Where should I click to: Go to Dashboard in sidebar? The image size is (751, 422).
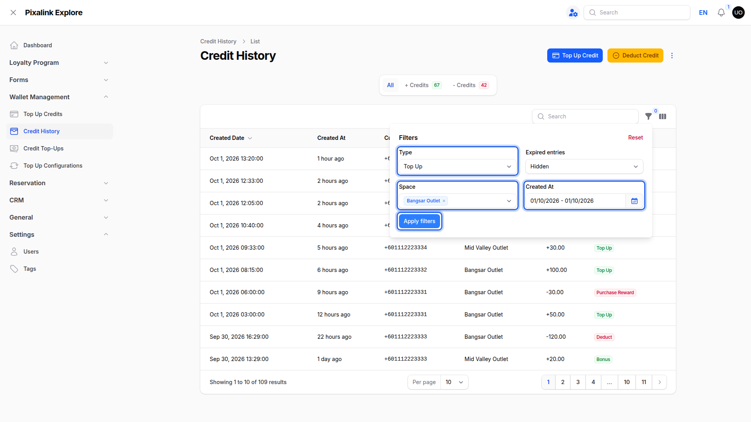(59, 45)
